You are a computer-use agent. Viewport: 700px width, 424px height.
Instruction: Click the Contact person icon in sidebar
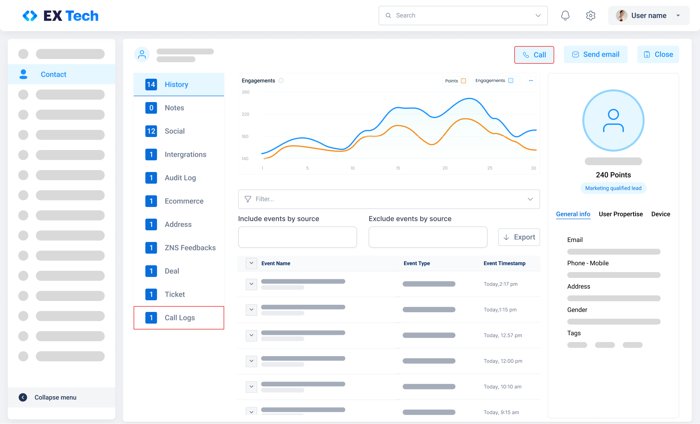23,74
